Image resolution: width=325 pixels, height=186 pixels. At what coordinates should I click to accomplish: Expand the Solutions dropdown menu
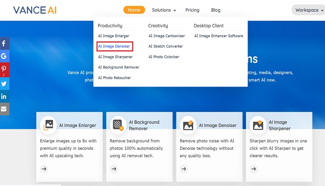point(164,10)
